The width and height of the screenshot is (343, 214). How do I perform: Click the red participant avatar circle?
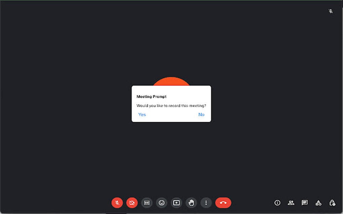click(171, 81)
